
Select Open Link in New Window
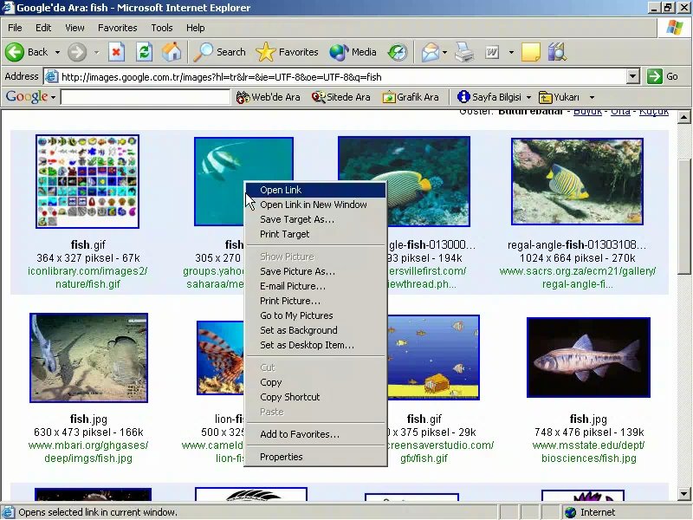click(315, 205)
